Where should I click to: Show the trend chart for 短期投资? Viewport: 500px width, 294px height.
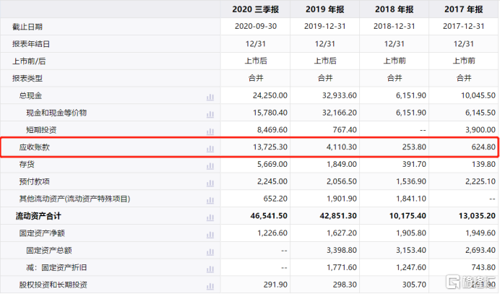(x=210, y=130)
